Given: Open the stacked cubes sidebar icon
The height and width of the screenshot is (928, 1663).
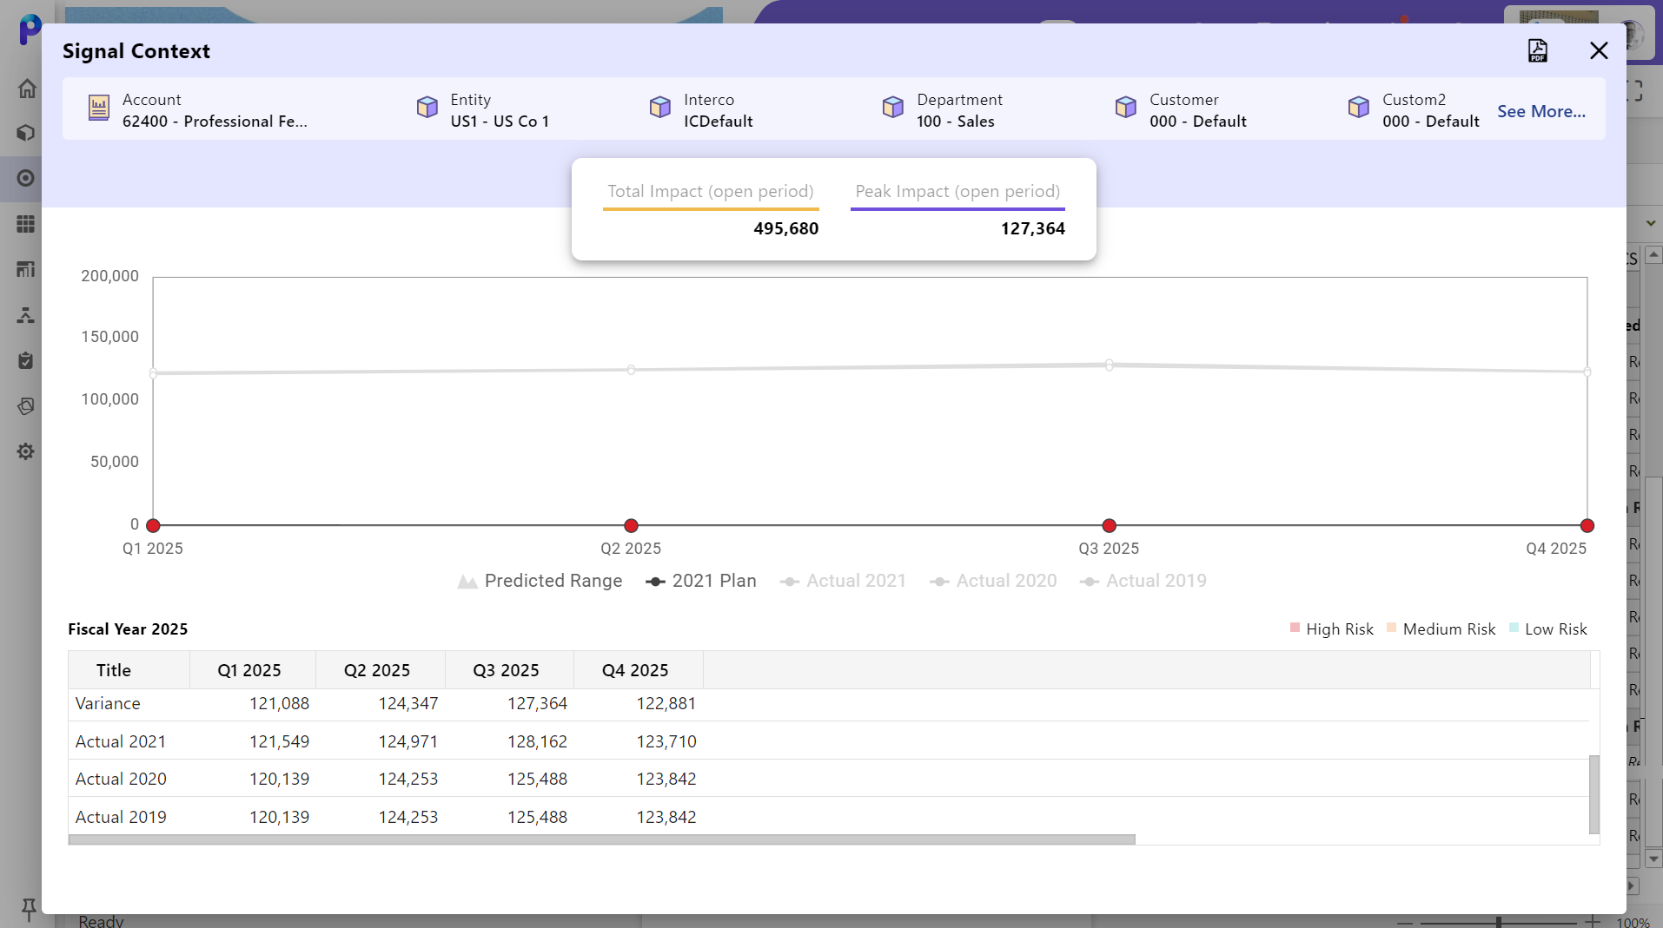Looking at the screenshot, I should click(x=26, y=406).
